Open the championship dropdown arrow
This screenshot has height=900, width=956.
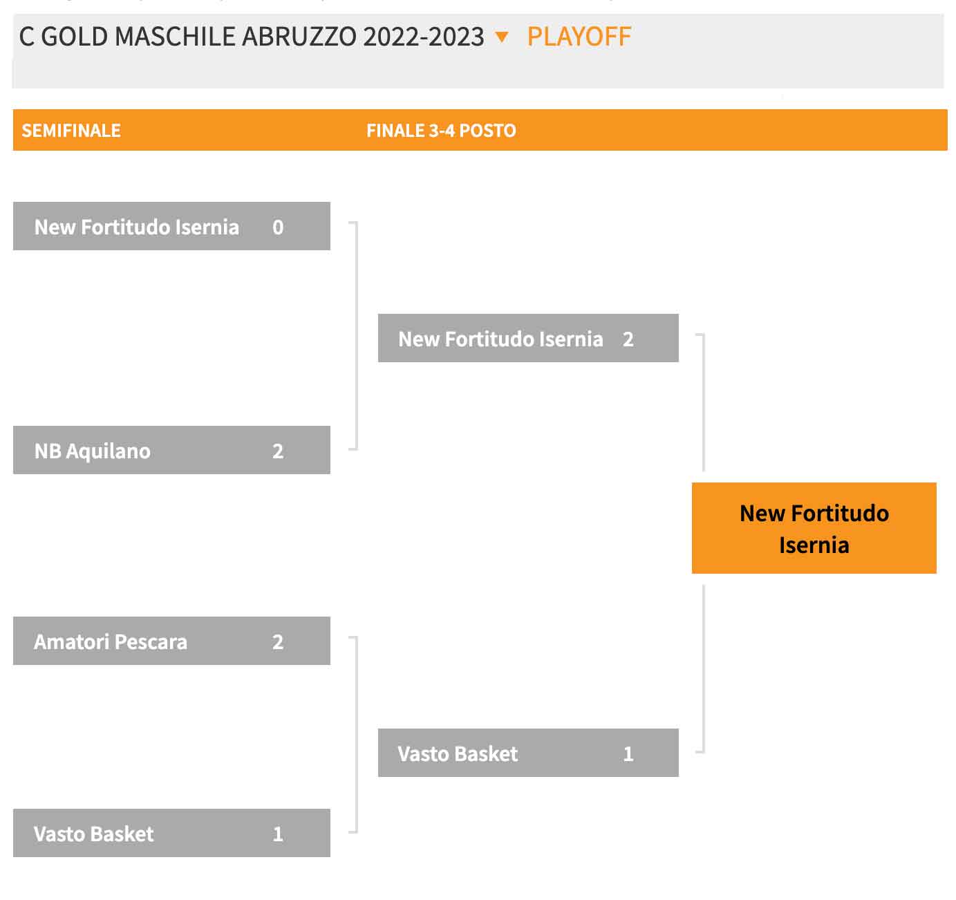[x=502, y=37]
